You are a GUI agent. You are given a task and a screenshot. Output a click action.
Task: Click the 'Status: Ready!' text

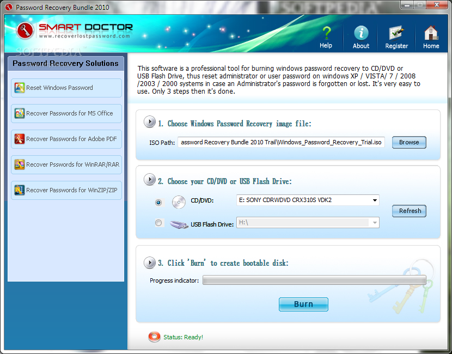coord(184,337)
